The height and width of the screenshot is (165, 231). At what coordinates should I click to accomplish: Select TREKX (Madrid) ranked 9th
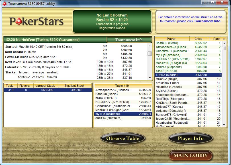[x=188, y=75]
